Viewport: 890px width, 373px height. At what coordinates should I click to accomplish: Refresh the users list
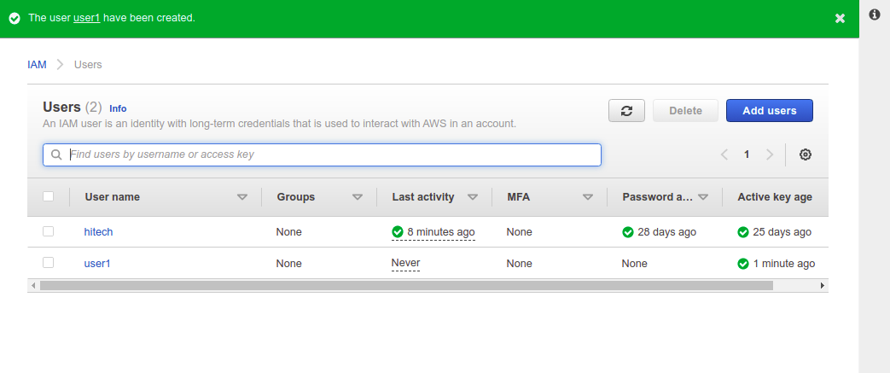tap(626, 111)
